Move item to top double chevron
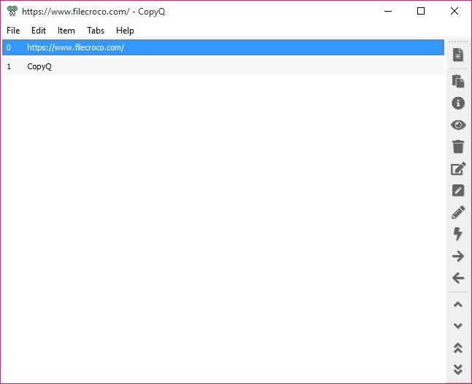Viewport: 472px width, 384px height. pos(458,348)
